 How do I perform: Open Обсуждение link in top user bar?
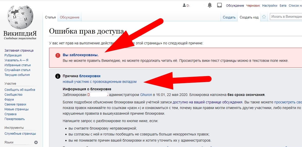point(235,6)
